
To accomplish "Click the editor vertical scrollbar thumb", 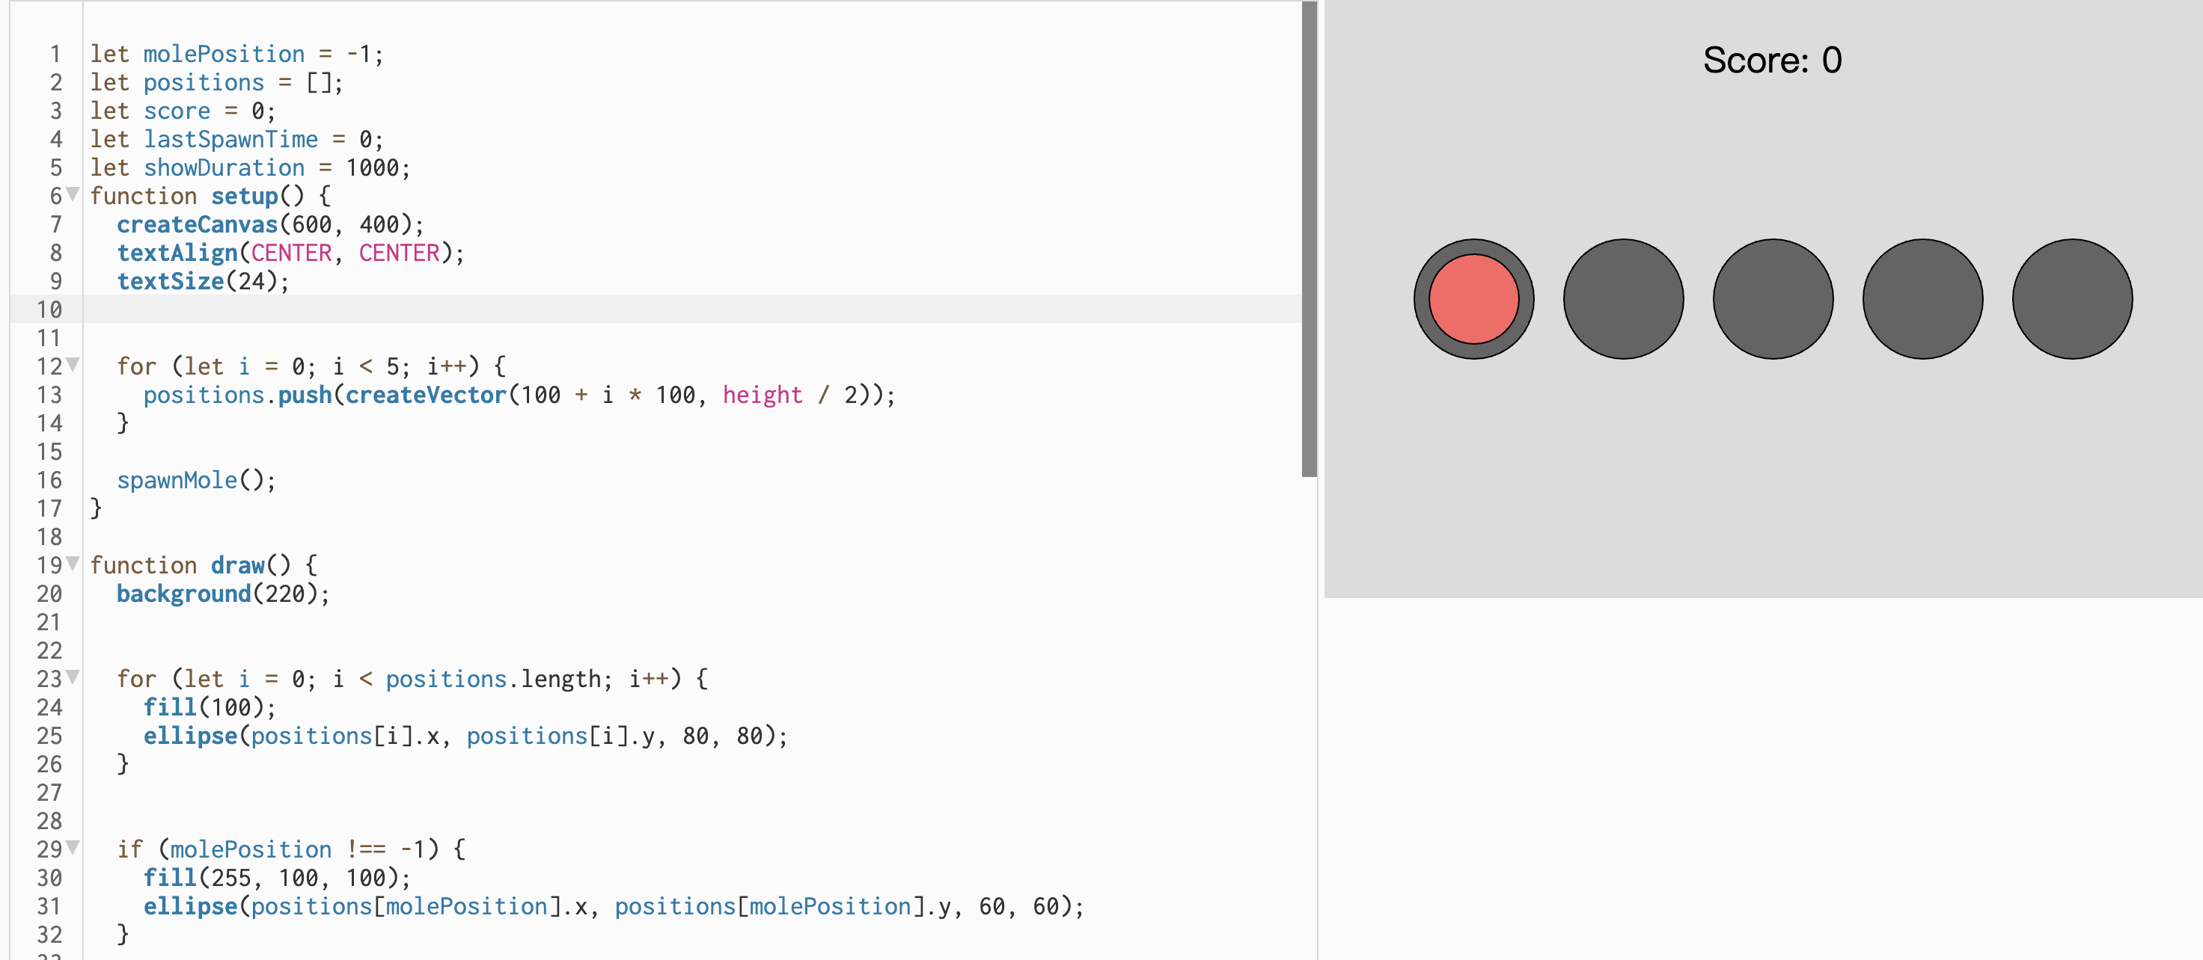I will pyautogui.click(x=1309, y=239).
